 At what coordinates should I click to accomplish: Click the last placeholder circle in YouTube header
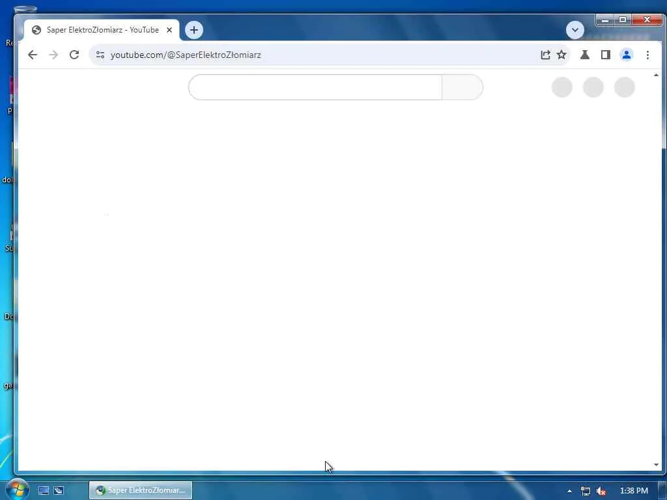pyautogui.click(x=625, y=87)
